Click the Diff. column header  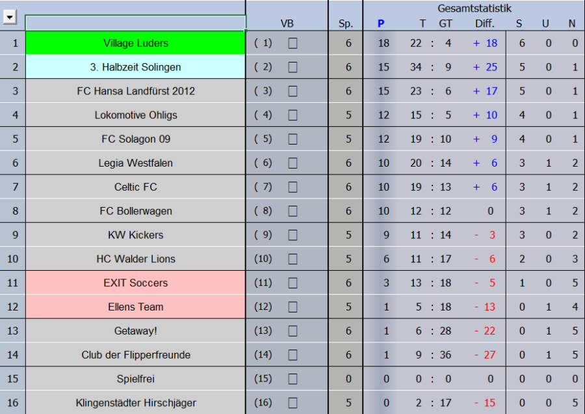(484, 24)
